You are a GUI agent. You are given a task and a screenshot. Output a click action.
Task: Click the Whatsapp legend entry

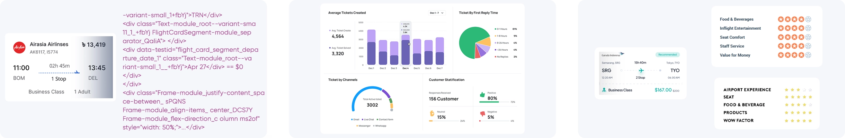380,126
